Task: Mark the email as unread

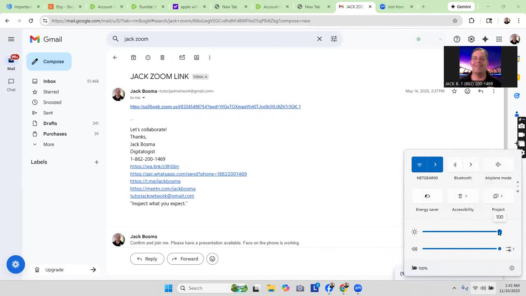Action: click(182, 58)
